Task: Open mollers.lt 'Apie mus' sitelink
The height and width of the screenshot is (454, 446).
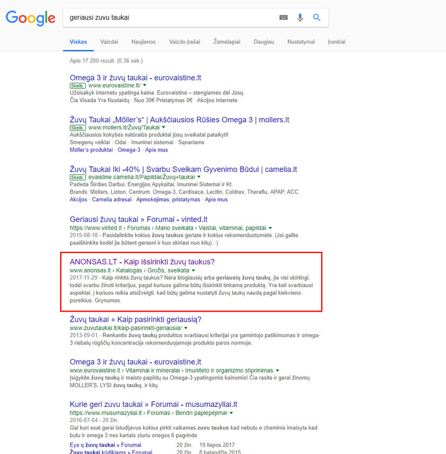Action: tap(156, 150)
